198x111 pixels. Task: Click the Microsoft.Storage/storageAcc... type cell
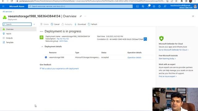coord(87,57)
